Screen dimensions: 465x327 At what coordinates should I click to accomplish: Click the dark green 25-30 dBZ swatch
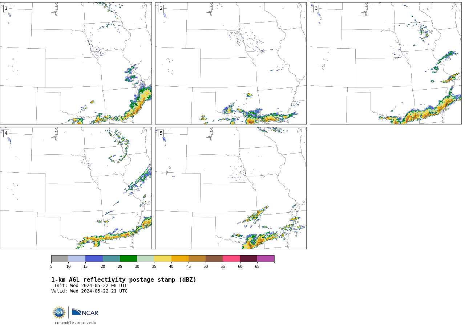click(128, 258)
